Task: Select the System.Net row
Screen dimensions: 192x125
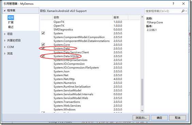Action: 90,75
